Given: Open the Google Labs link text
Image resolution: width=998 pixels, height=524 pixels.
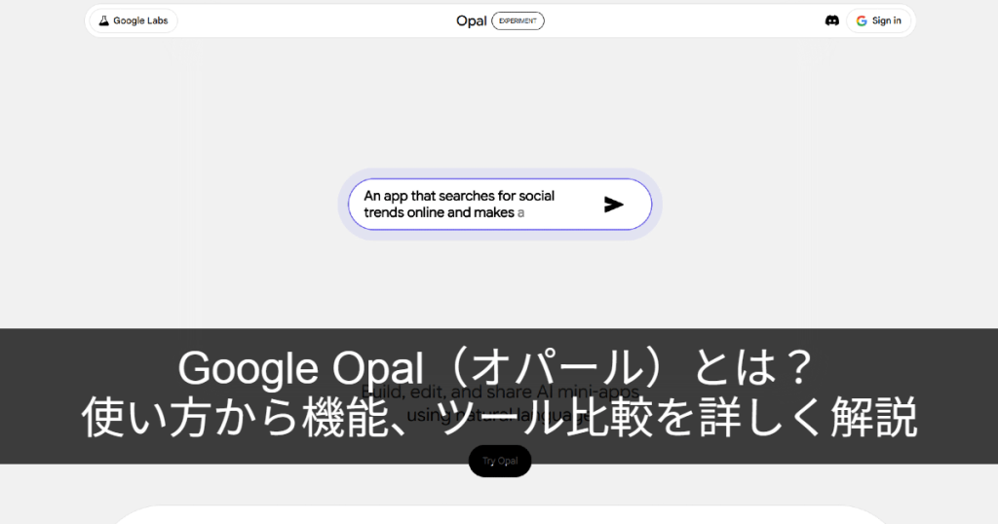Looking at the screenshot, I should pos(142,20).
